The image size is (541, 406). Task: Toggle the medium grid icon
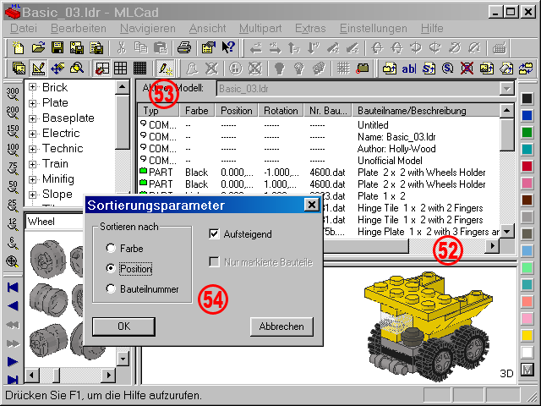(x=120, y=68)
